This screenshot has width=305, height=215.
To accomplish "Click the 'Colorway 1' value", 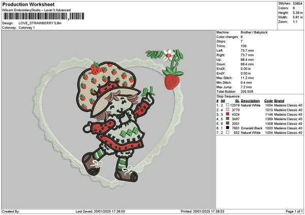I will (26, 28).
